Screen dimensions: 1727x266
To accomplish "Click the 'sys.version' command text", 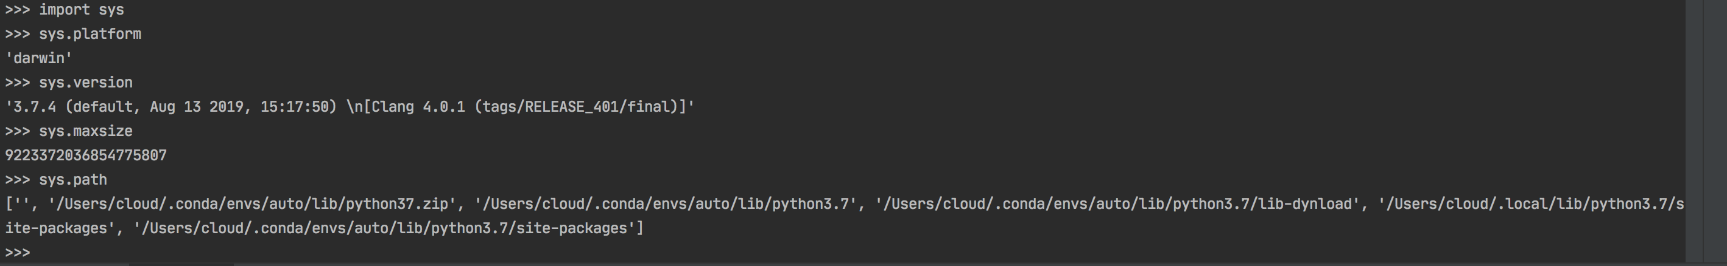I will coord(86,83).
